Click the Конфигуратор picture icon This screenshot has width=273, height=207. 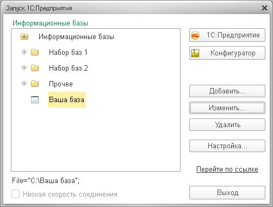pyautogui.click(x=195, y=53)
